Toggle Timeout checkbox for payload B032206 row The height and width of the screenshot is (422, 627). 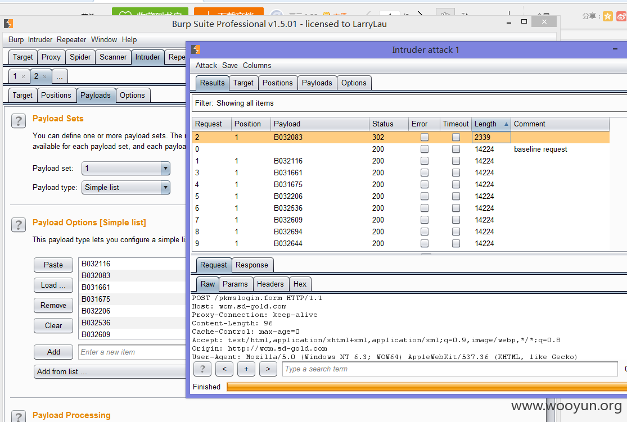[456, 196]
